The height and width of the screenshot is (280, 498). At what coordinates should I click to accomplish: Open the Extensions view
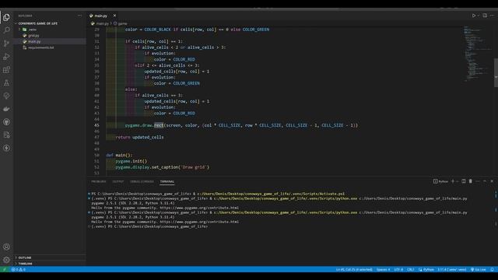(x=6, y=70)
